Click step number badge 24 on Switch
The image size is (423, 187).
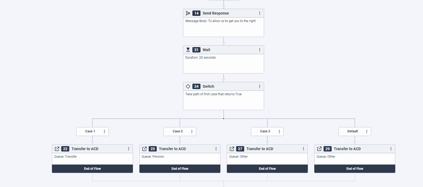pyautogui.click(x=196, y=86)
